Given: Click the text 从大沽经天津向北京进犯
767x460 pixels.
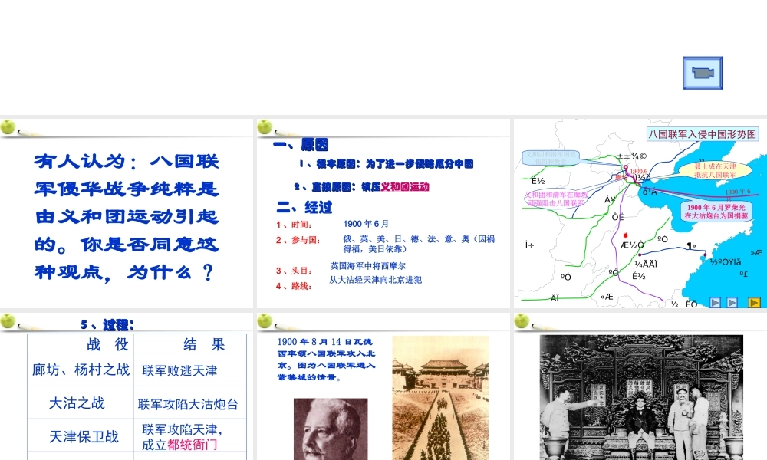Looking at the screenshot, I should (x=376, y=280).
